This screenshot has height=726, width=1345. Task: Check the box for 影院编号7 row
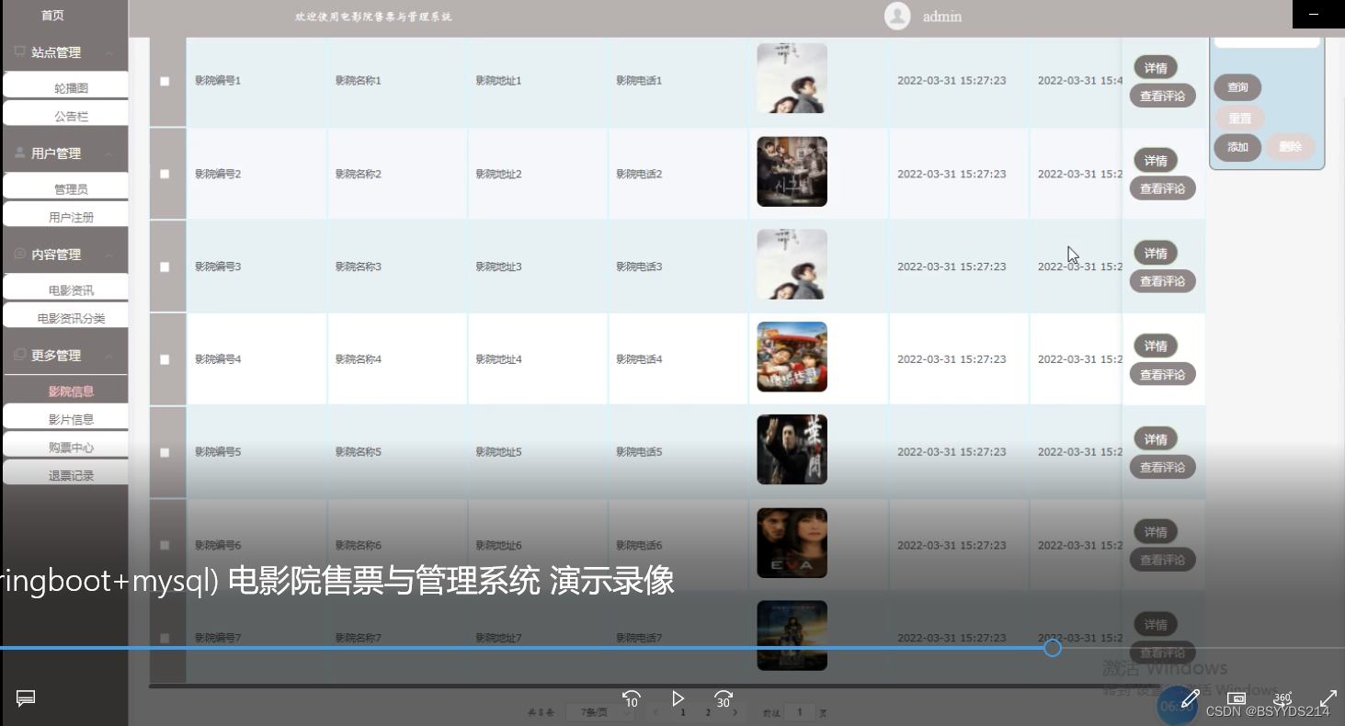click(x=165, y=638)
